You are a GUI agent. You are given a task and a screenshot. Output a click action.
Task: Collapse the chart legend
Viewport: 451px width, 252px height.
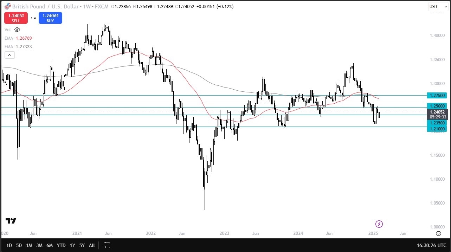(x=9, y=55)
